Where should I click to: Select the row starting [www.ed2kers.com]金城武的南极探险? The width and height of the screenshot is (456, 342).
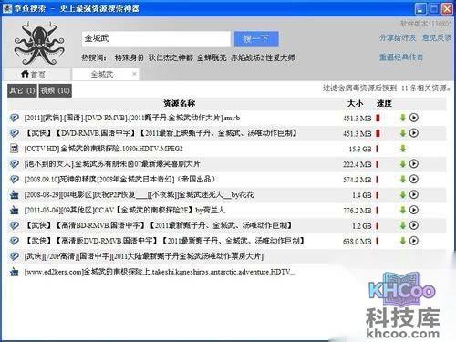tap(227, 272)
